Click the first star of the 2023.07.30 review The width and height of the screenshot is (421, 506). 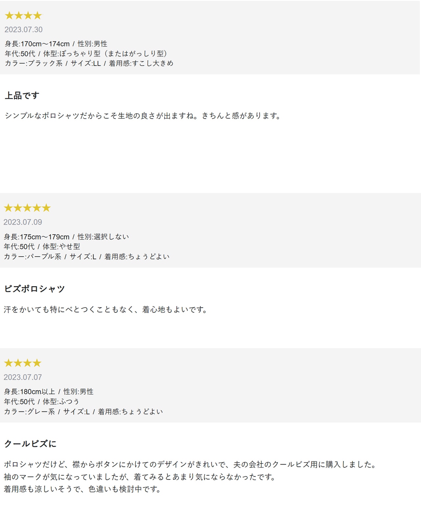[x=9, y=15]
